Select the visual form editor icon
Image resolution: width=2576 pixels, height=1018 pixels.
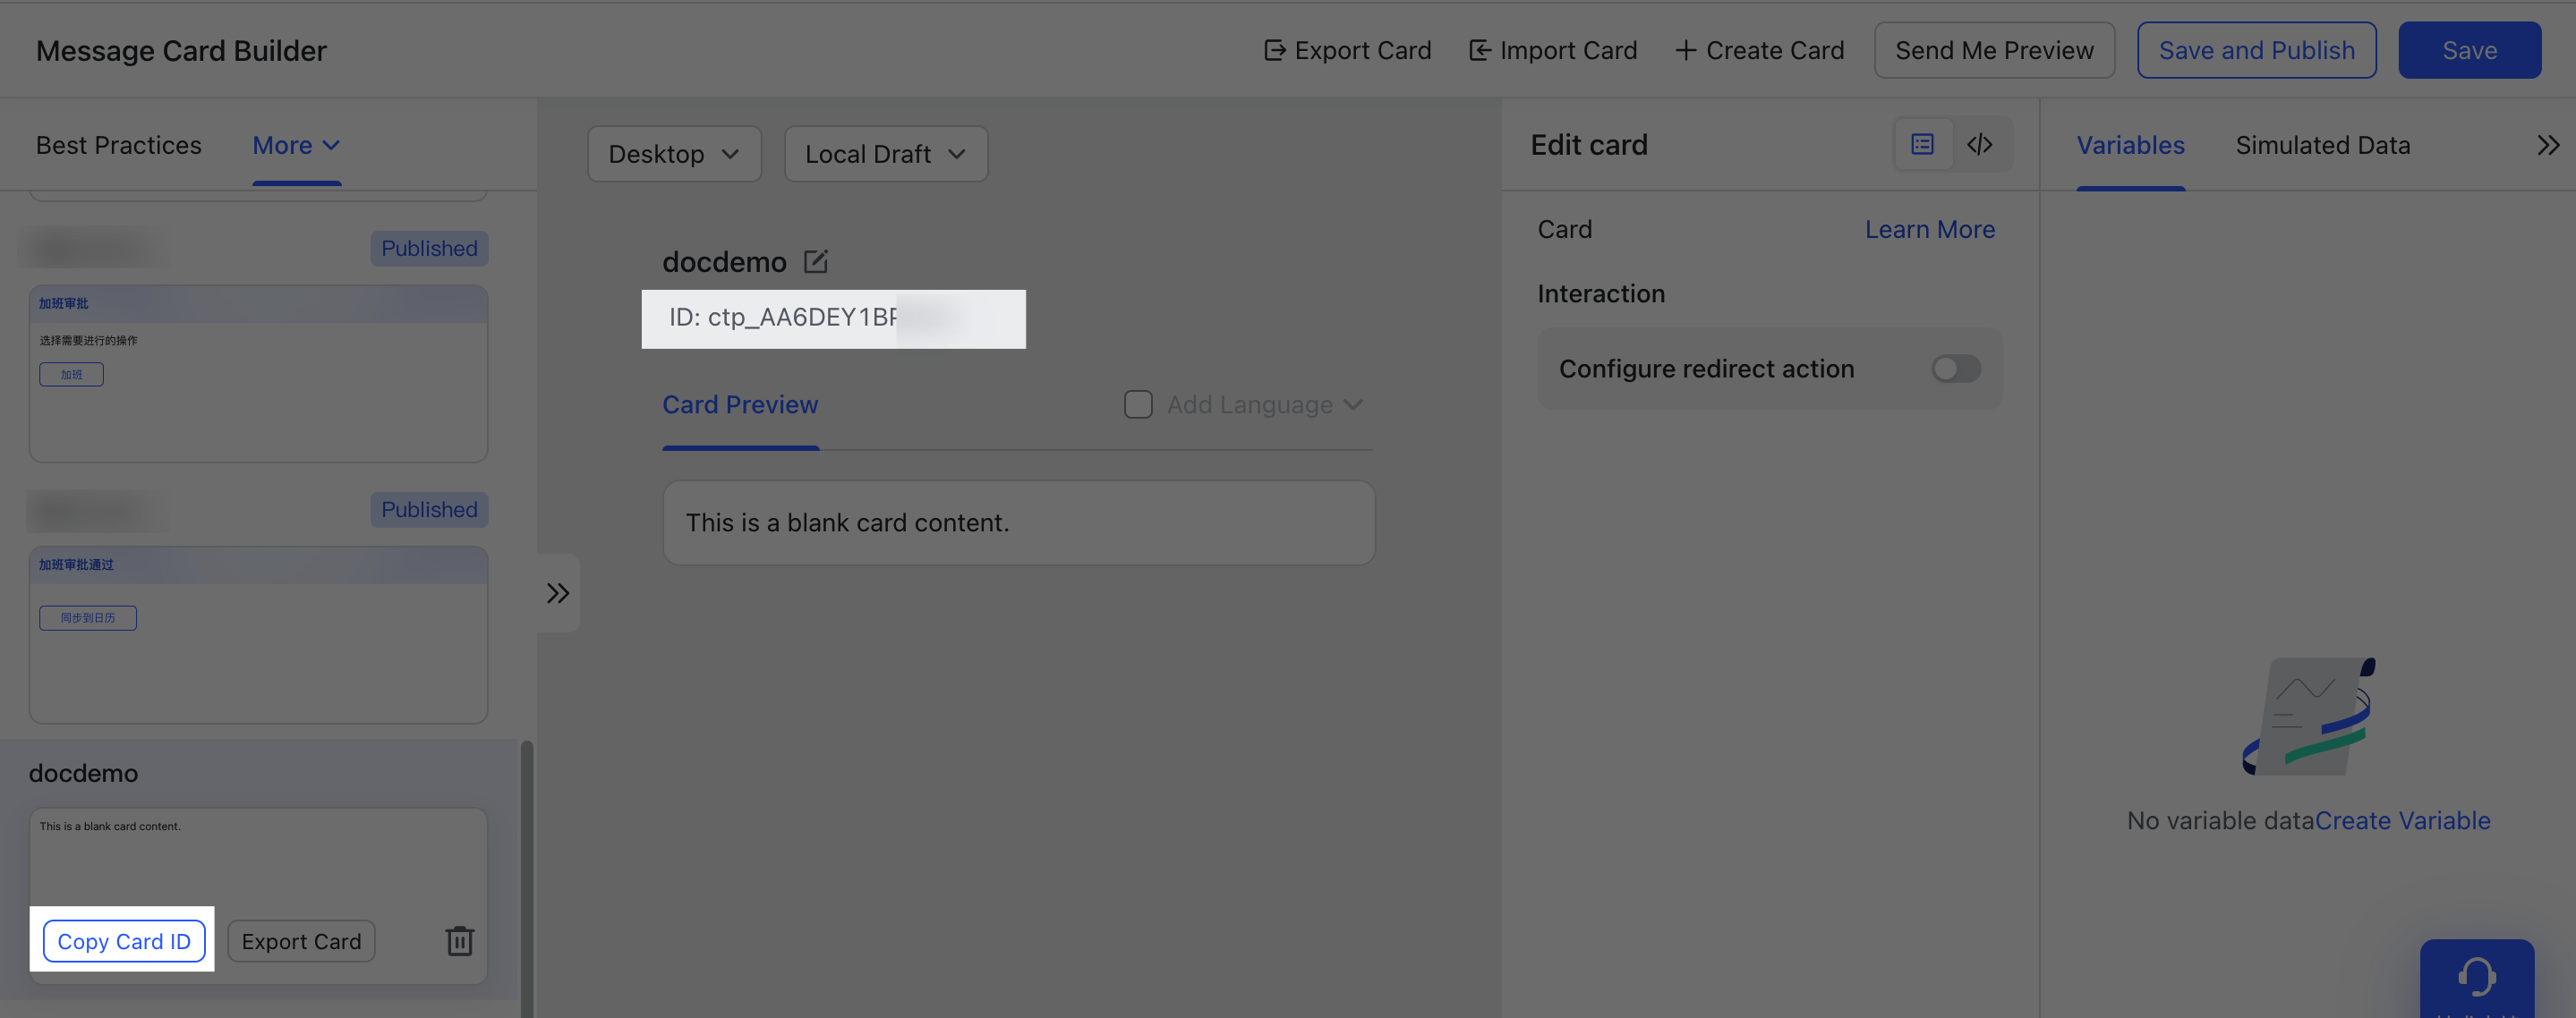coord(1922,145)
